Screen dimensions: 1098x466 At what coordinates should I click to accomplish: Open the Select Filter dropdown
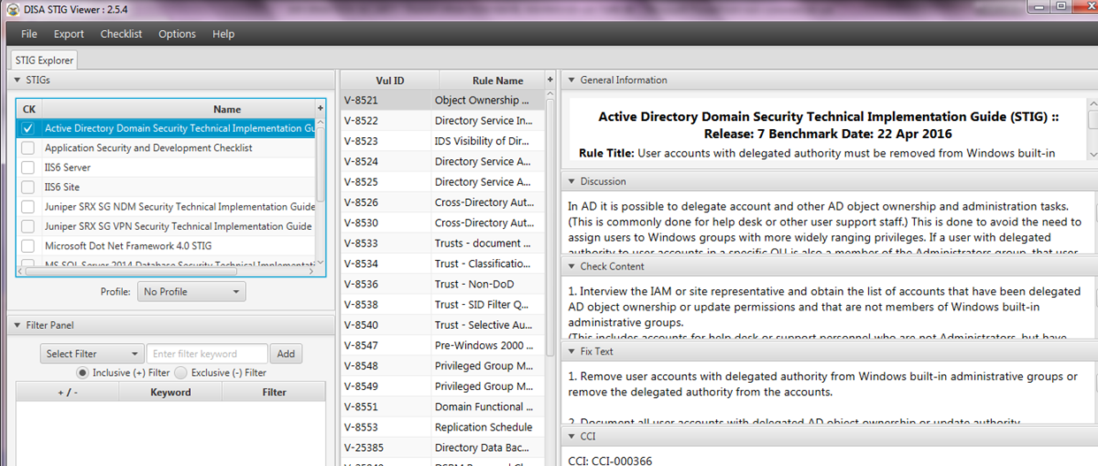(91, 354)
